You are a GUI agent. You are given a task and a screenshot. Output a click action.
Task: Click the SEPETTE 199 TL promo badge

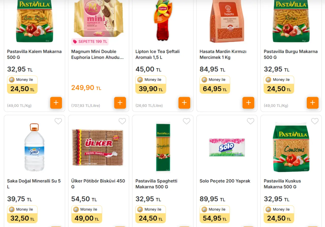(x=90, y=42)
